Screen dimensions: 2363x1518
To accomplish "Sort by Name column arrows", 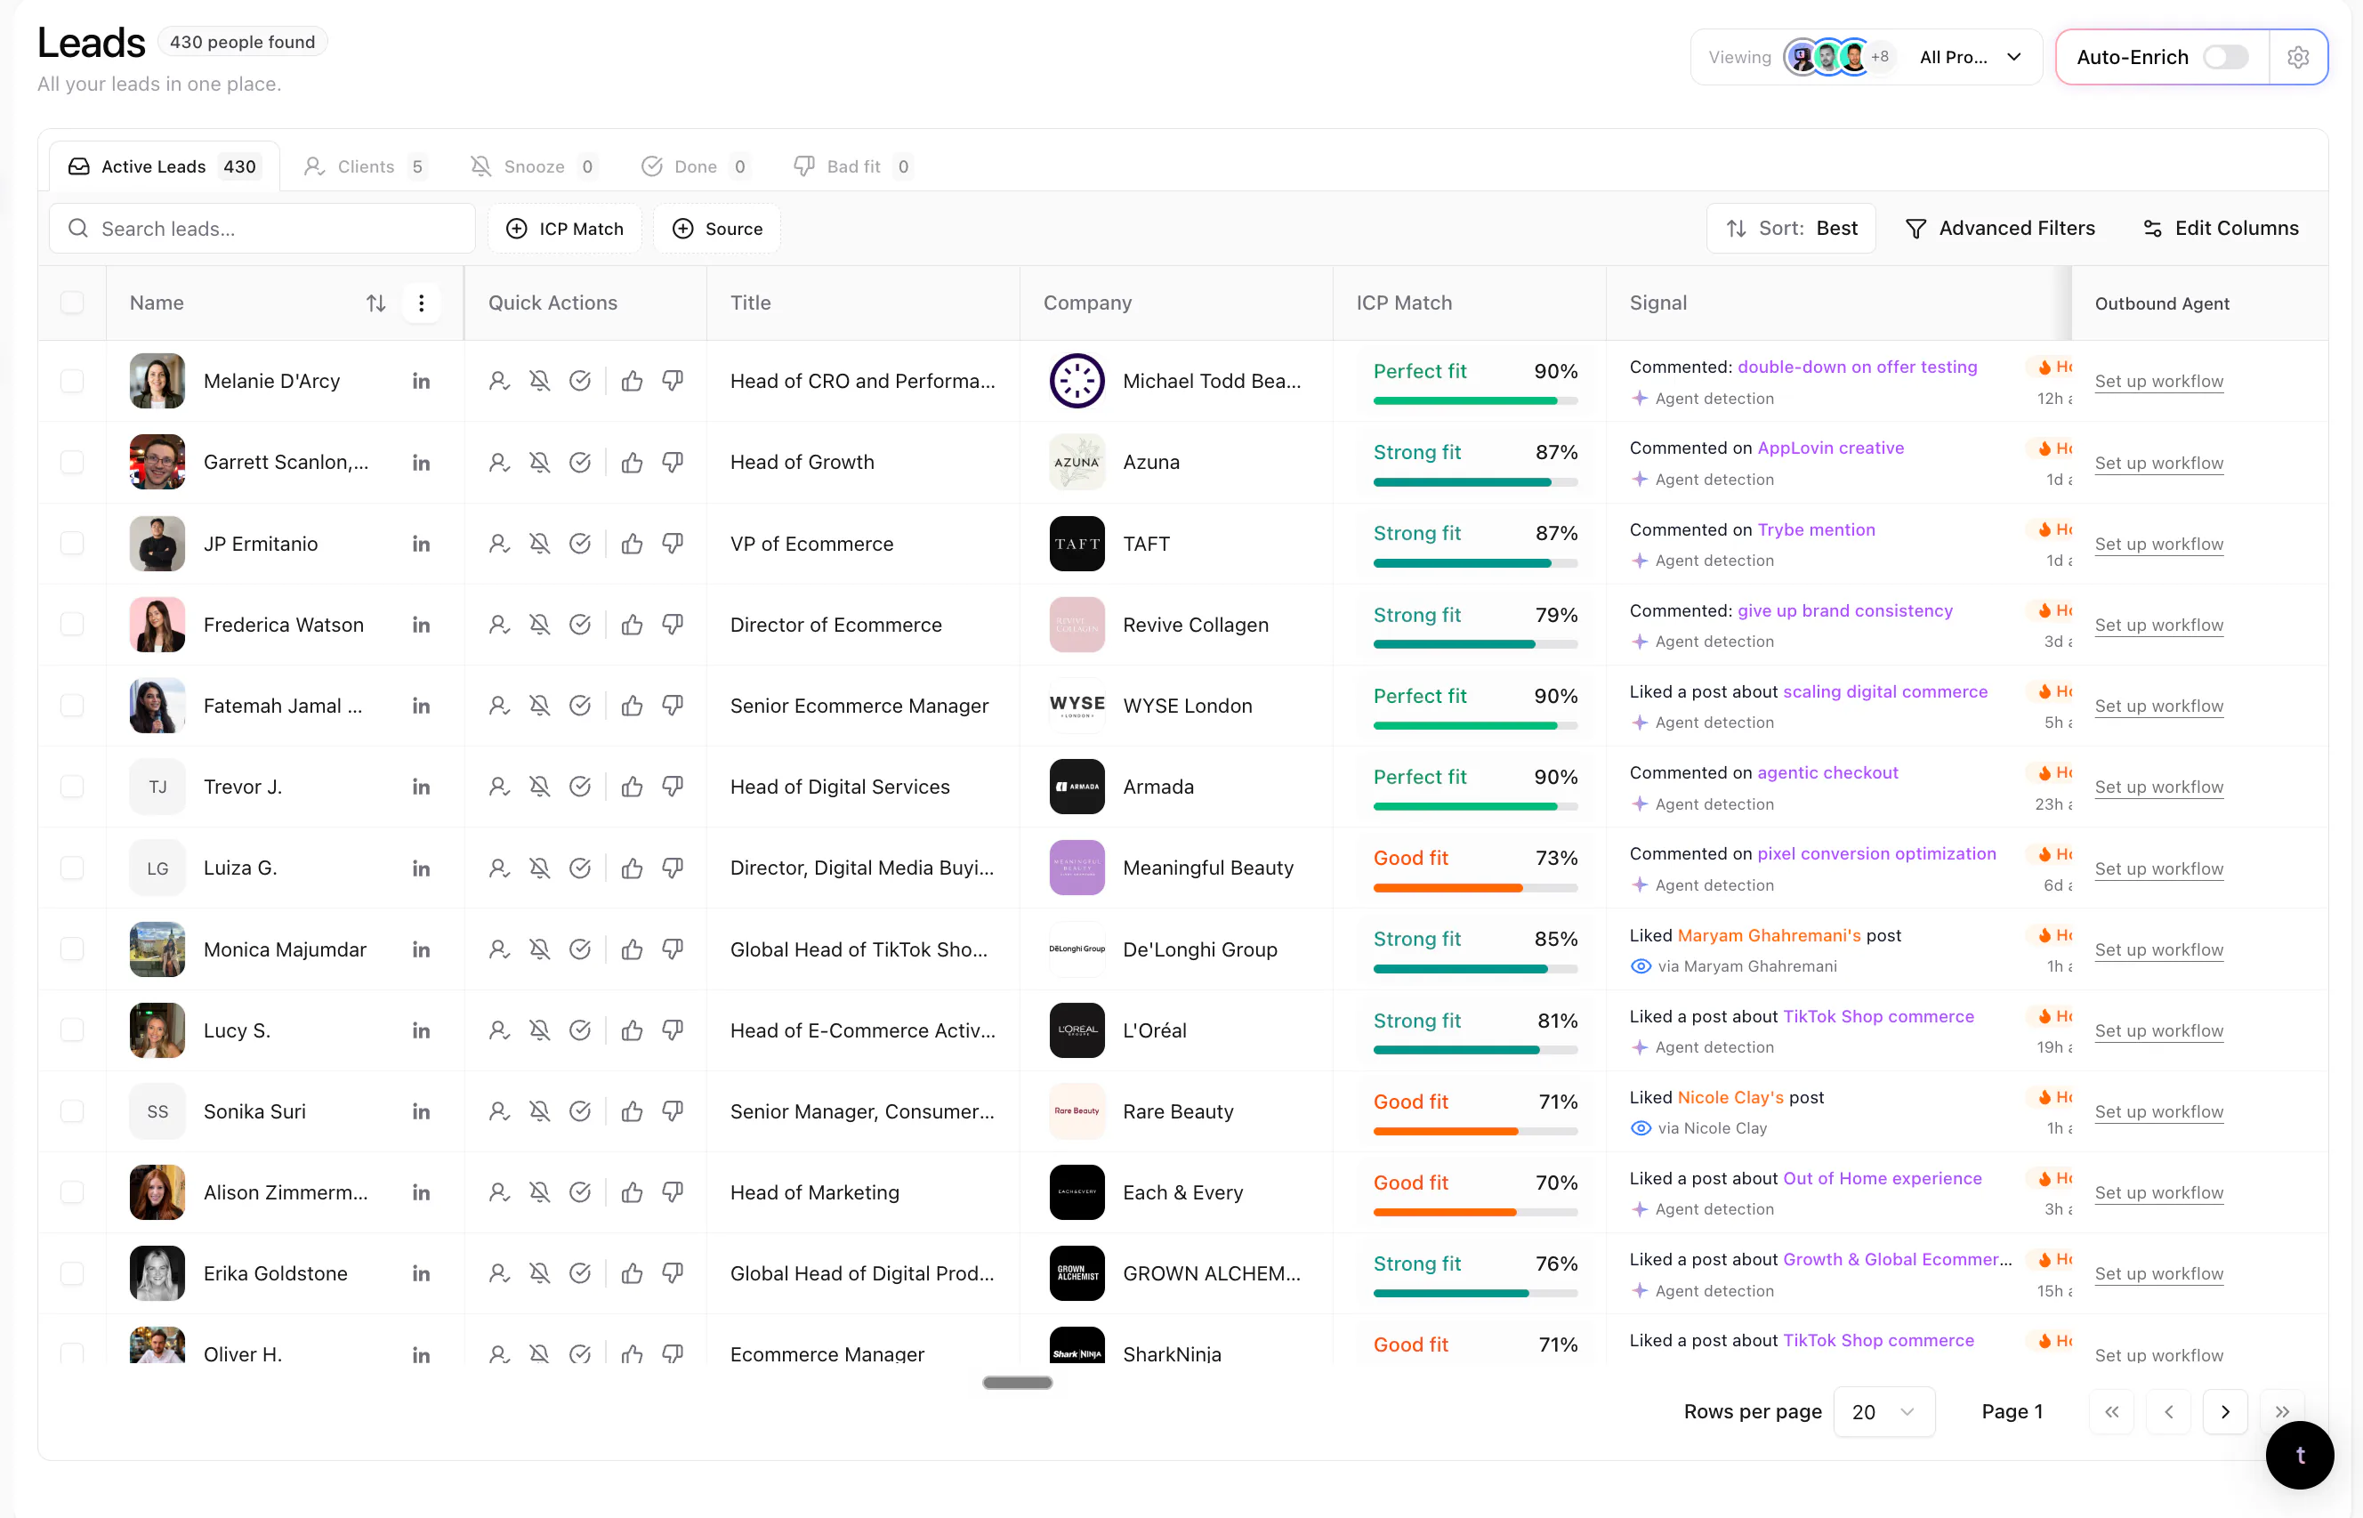I will pyautogui.click(x=376, y=303).
